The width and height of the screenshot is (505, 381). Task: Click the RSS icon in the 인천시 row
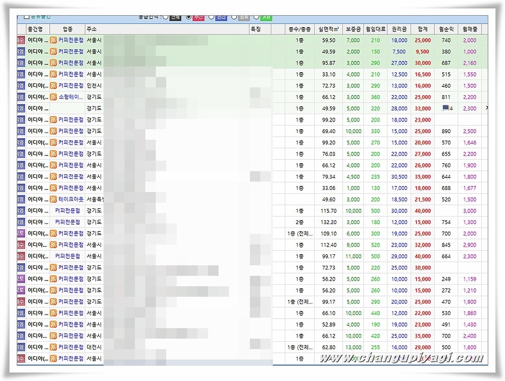point(53,85)
